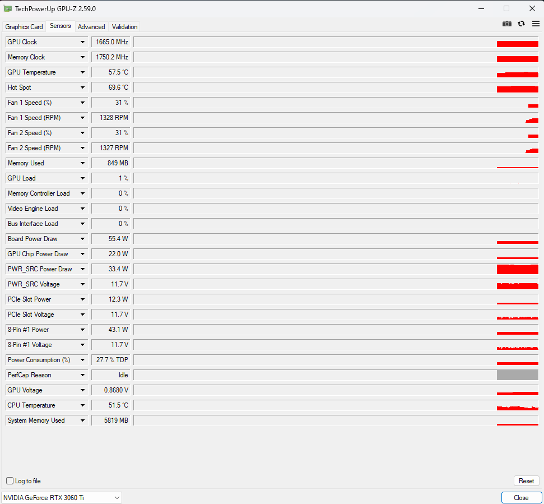The width and height of the screenshot is (544, 504).
Task: Open Fan 2 Speed (RPM) dropdown
Action: pyautogui.click(x=82, y=148)
